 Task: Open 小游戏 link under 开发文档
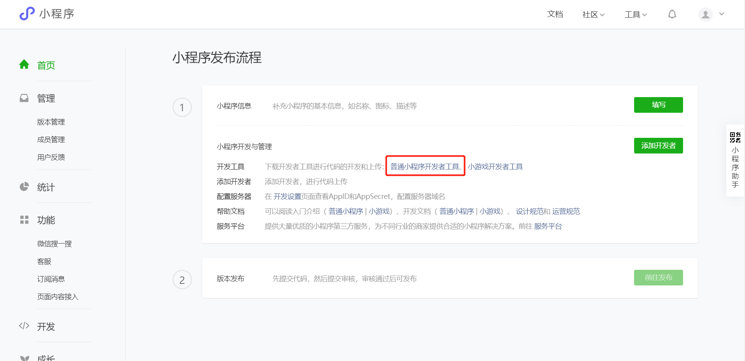(490, 211)
